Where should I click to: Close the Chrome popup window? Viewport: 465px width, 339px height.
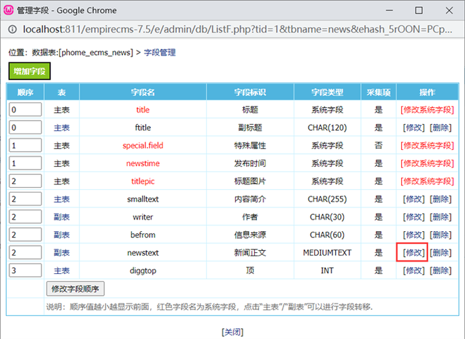[x=449, y=10]
